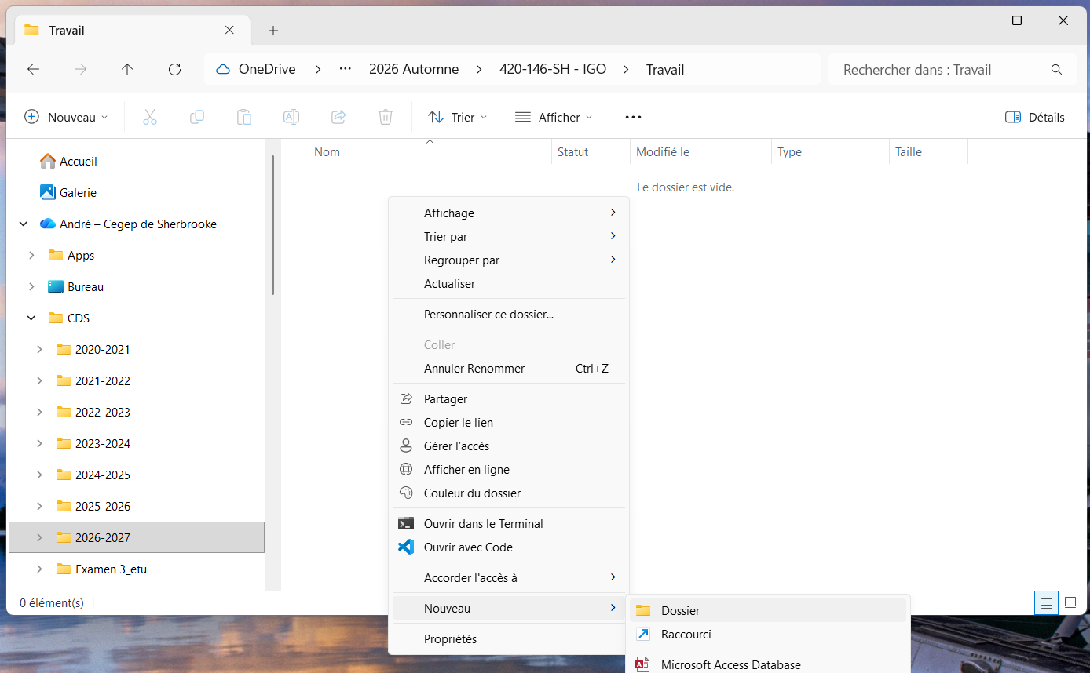Open the Trier dropdown
The image size is (1090, 673).
click(x=458, y=117)
